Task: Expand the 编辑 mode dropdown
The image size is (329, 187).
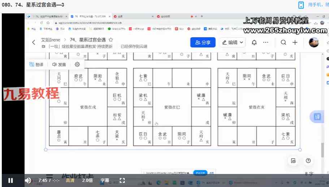Action: [233, 42]
